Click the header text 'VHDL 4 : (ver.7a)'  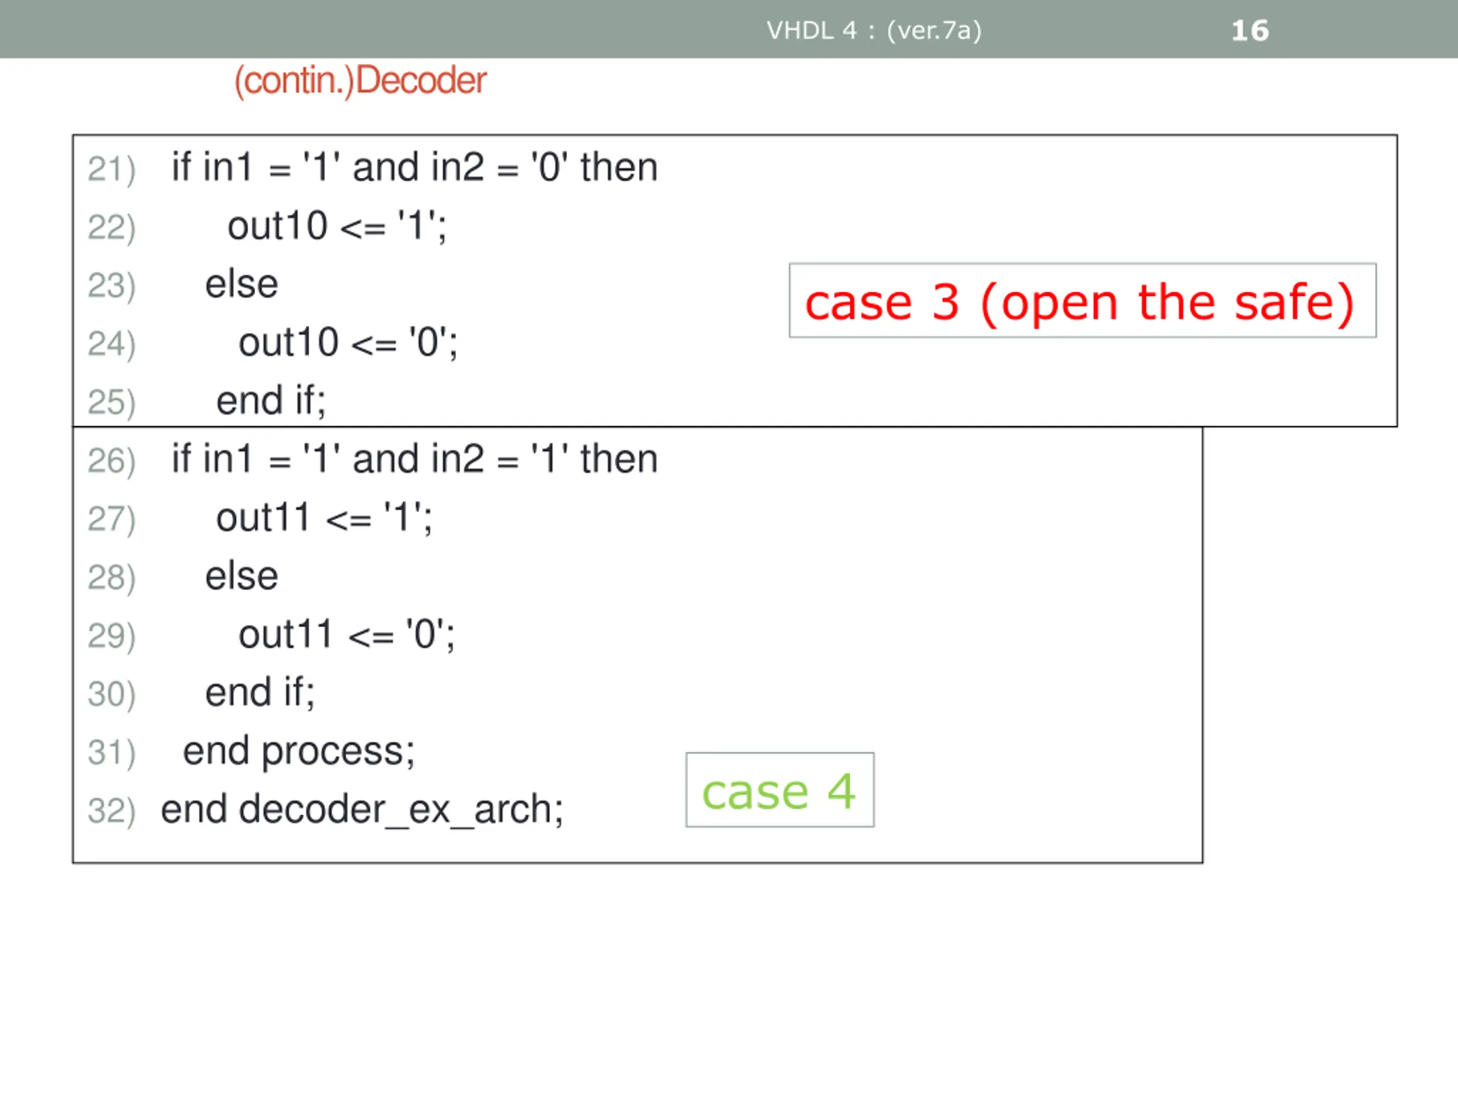point(874,30)
